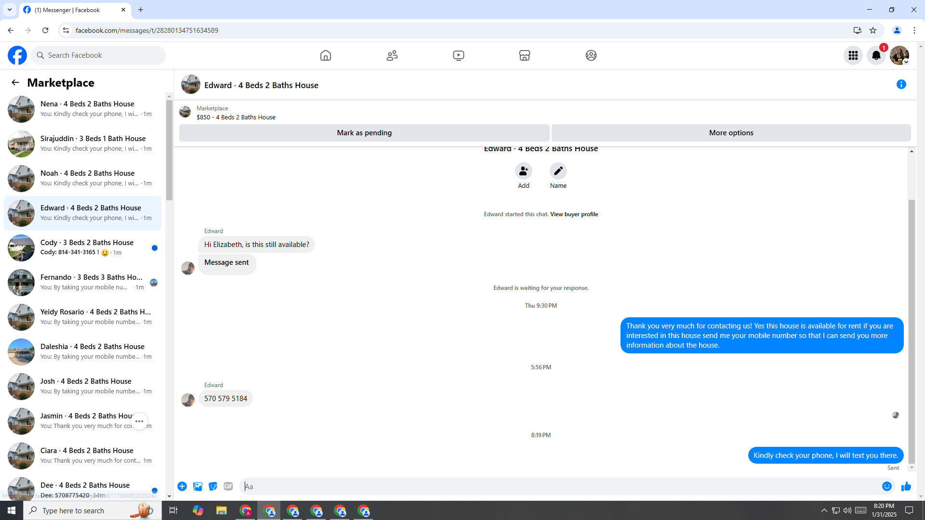Attach a photo using the image icon

click(x=198, y=486)
